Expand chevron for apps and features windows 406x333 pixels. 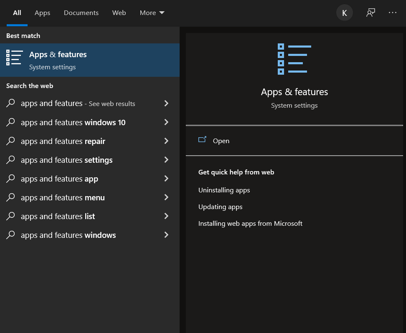(x=167, y=235)
